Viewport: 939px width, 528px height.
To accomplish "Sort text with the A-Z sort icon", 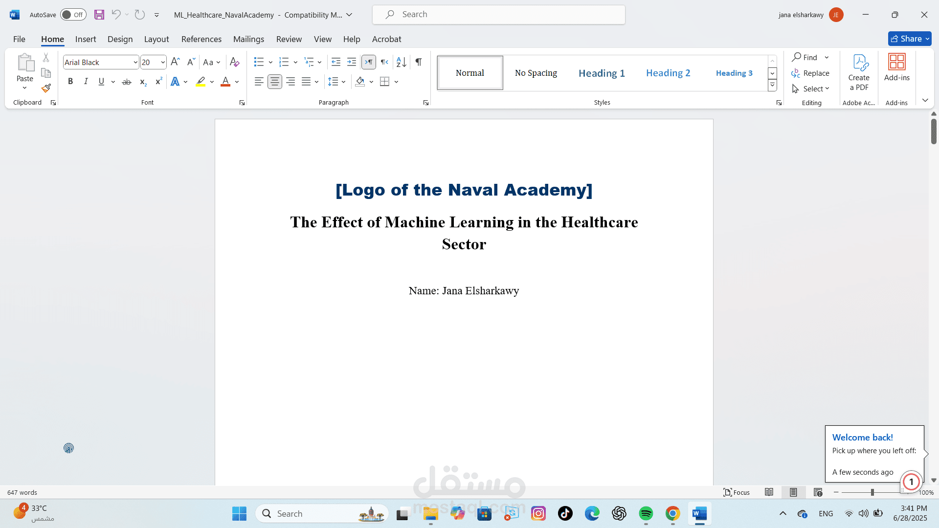I will point(402,62).
